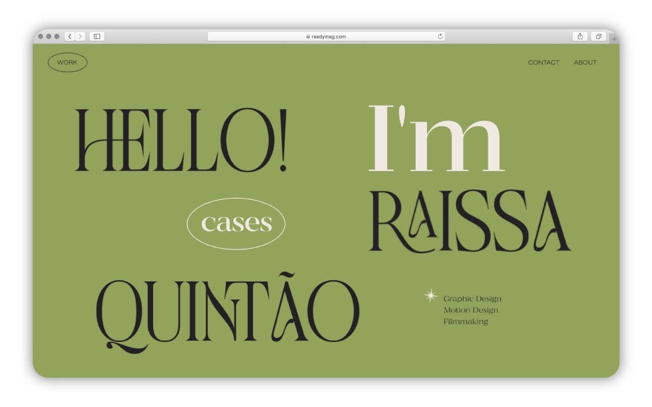Select the Graphic Design text
The width and height of the screenshot is (652, 407).
pyautogui.click(x=472, y=299)
